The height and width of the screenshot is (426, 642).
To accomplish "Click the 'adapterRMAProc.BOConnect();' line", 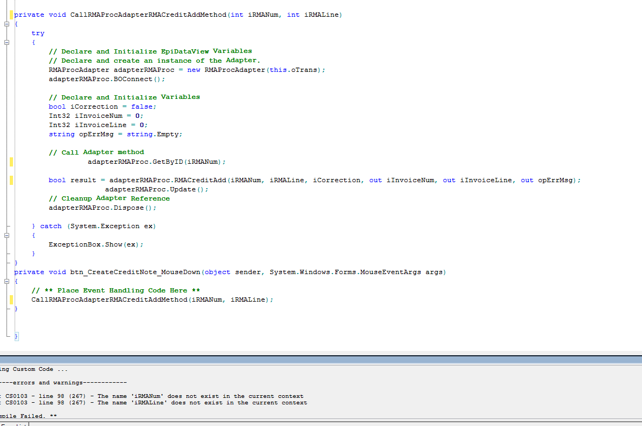I will [x=107, y=79].
